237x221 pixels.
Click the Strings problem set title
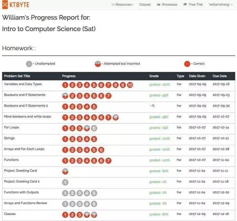coord(9,138)
